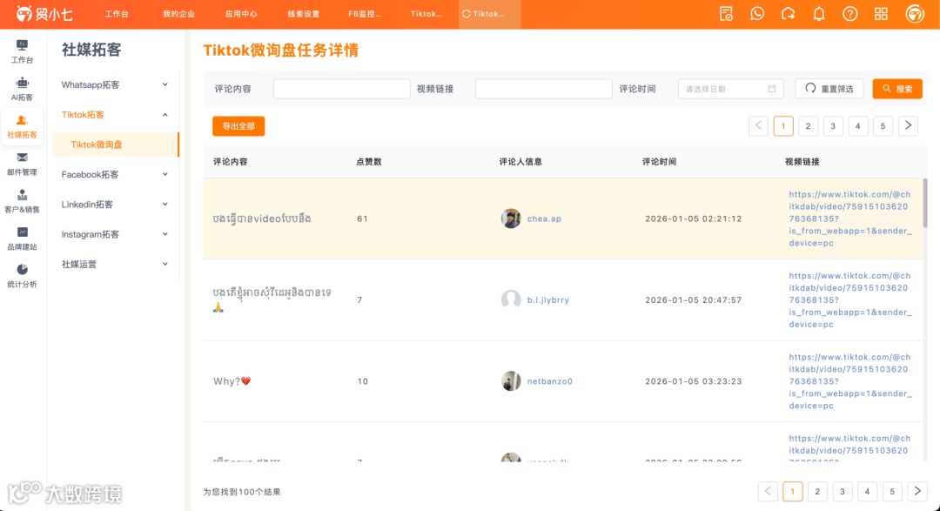Expand 社媒运营 menu
The height and width of the screenshot is (511, 940).
click(115, 264)
